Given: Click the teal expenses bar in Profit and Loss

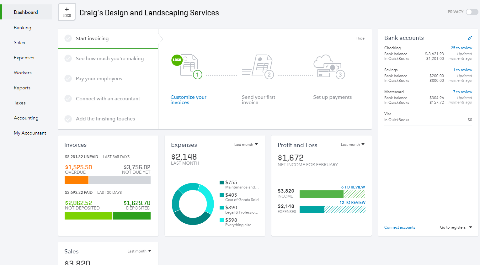Looking at the screenshot, I should (312, 209).
